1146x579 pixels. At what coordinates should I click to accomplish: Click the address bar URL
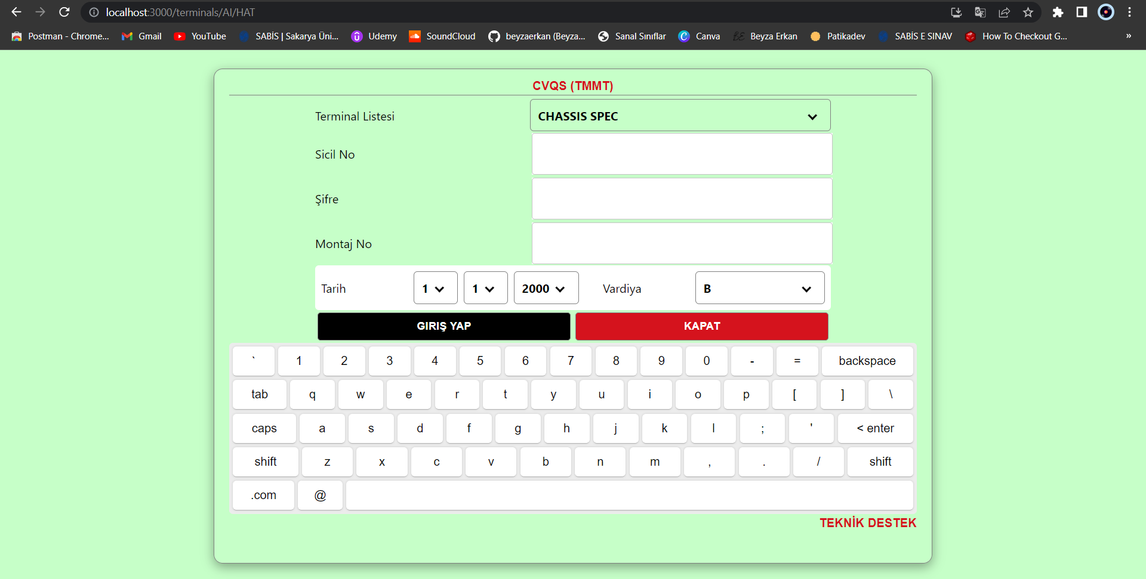180,12
